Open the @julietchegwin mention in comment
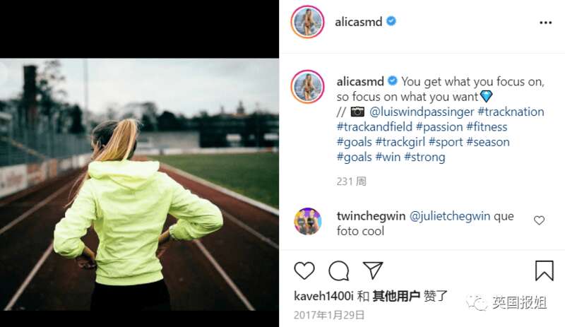This screenshot has width=565, height=327. [x=450, y=216]
